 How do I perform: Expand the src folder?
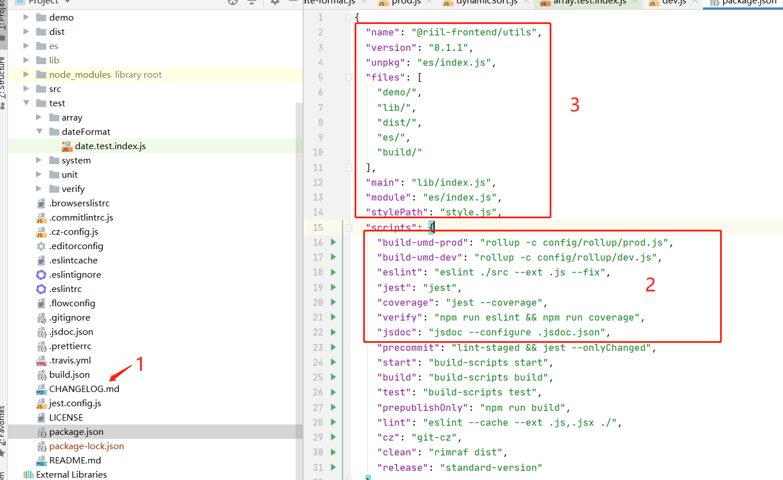tap(26, 89)
